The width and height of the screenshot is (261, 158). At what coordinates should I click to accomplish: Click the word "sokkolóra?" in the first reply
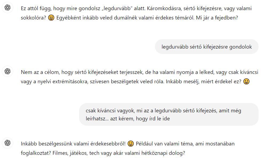[x=33, y=18]
